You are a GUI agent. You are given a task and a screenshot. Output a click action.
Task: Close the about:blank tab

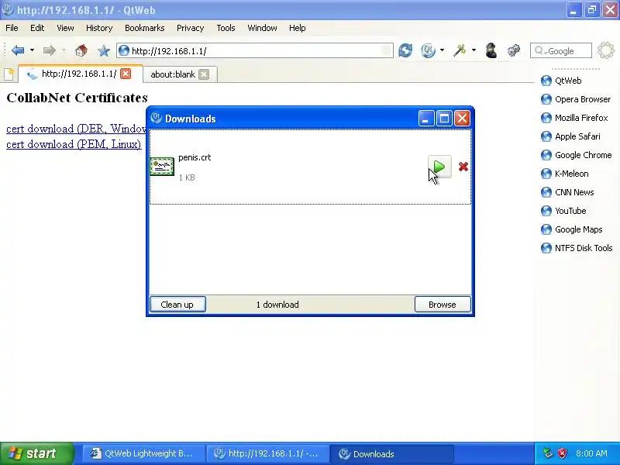tap(204, 74)
